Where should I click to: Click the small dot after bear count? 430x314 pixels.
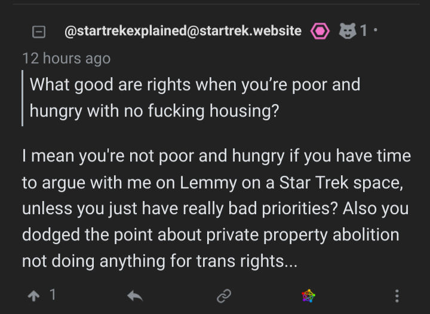point(376,30)
